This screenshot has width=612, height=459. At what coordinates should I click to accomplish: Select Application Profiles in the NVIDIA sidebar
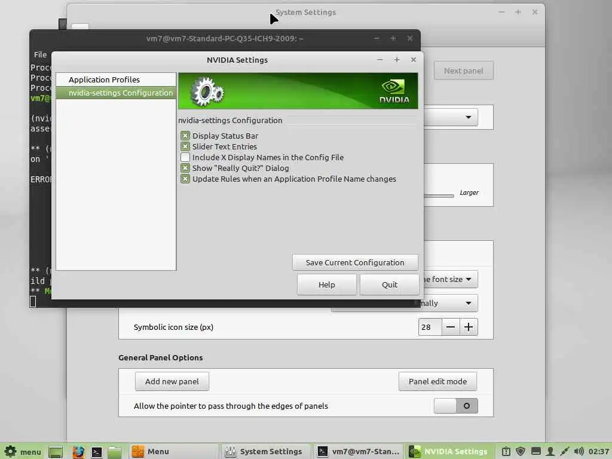coord(116,79)
